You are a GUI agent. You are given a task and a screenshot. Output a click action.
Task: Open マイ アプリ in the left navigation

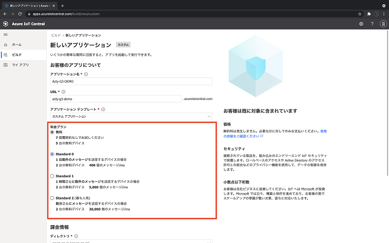23,65
